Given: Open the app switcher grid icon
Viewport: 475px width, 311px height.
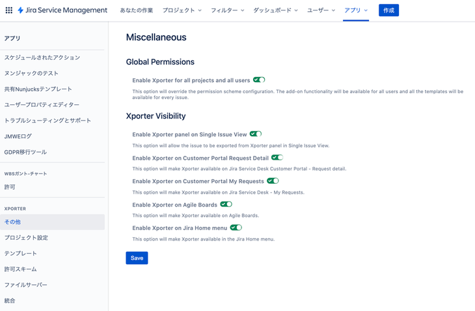Looking at the screenshot, I should pyautogui.click(x=9, y=10).
